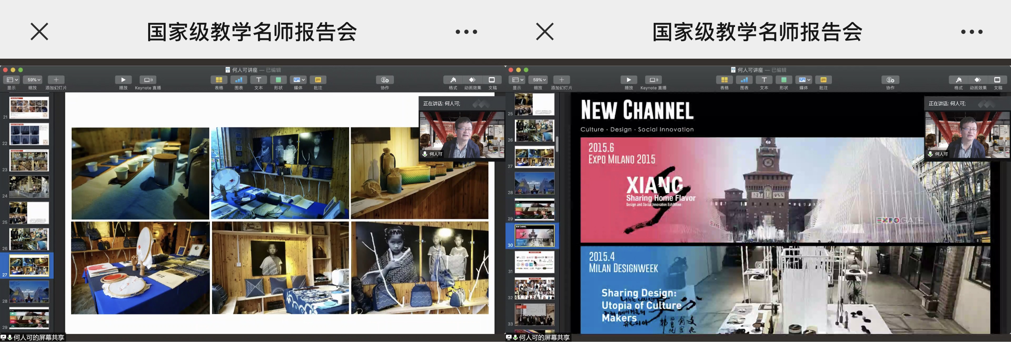Viewport: 1011px width, 342px height.
Task: Insert a 表格 table in right Keynote
Action: click(724, 80)
